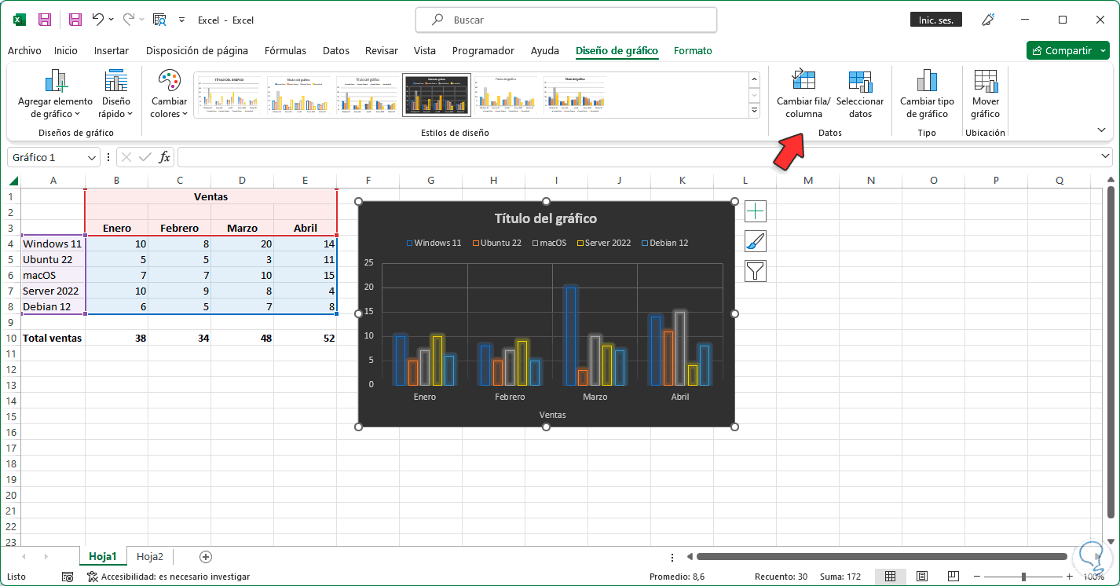
Task: Add a new sheet with plus button
Action: (206, 556)
